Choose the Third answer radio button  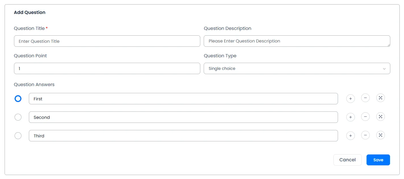(x=18, y=136)
